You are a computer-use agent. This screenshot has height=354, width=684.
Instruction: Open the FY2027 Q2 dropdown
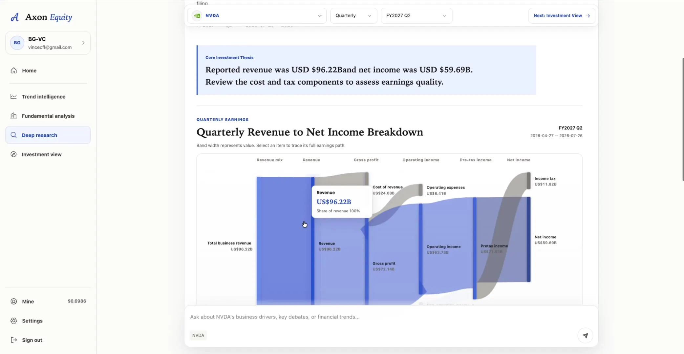click(417, 15)
